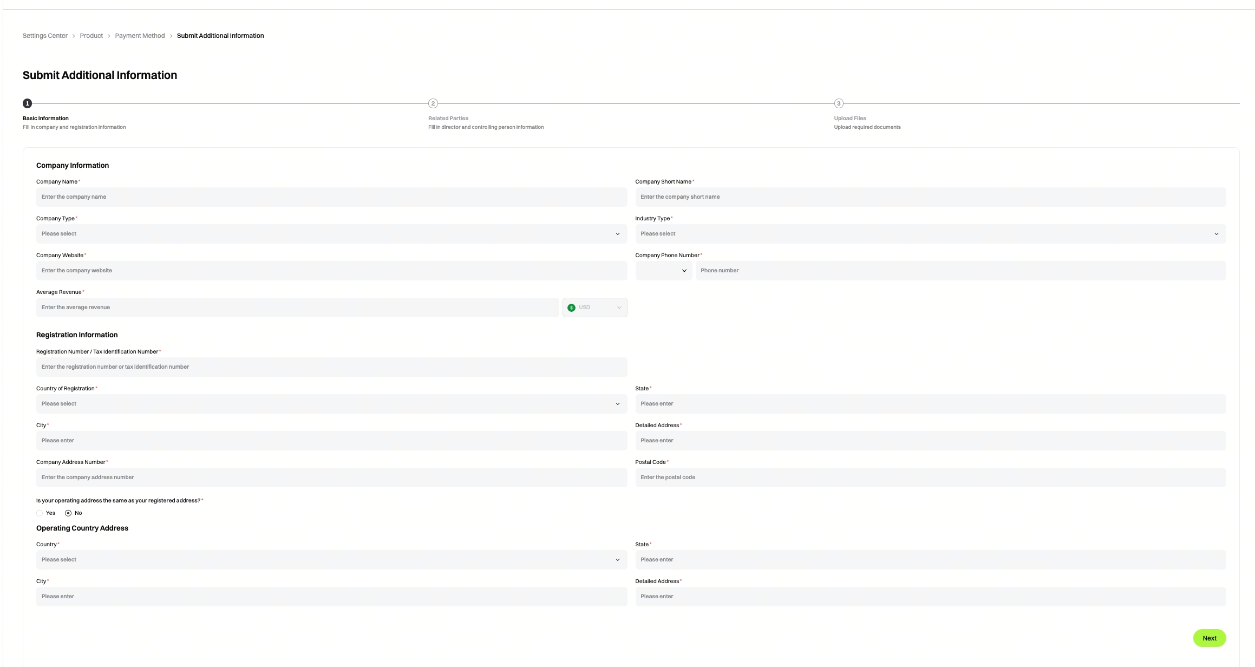Click the Company Short Name field
Viewport: 1255px width, 667px height.
(x=930, y=197)
